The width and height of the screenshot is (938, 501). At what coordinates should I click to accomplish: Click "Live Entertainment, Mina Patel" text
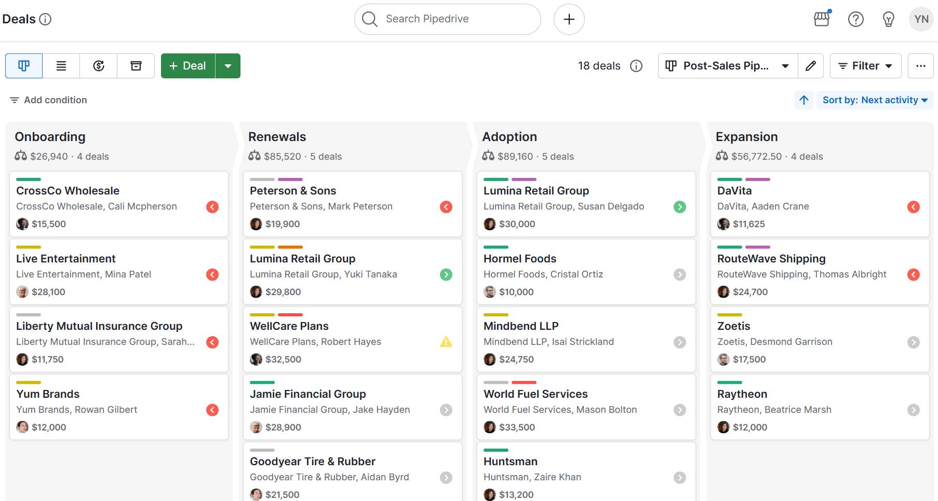(x=84, y=274)
